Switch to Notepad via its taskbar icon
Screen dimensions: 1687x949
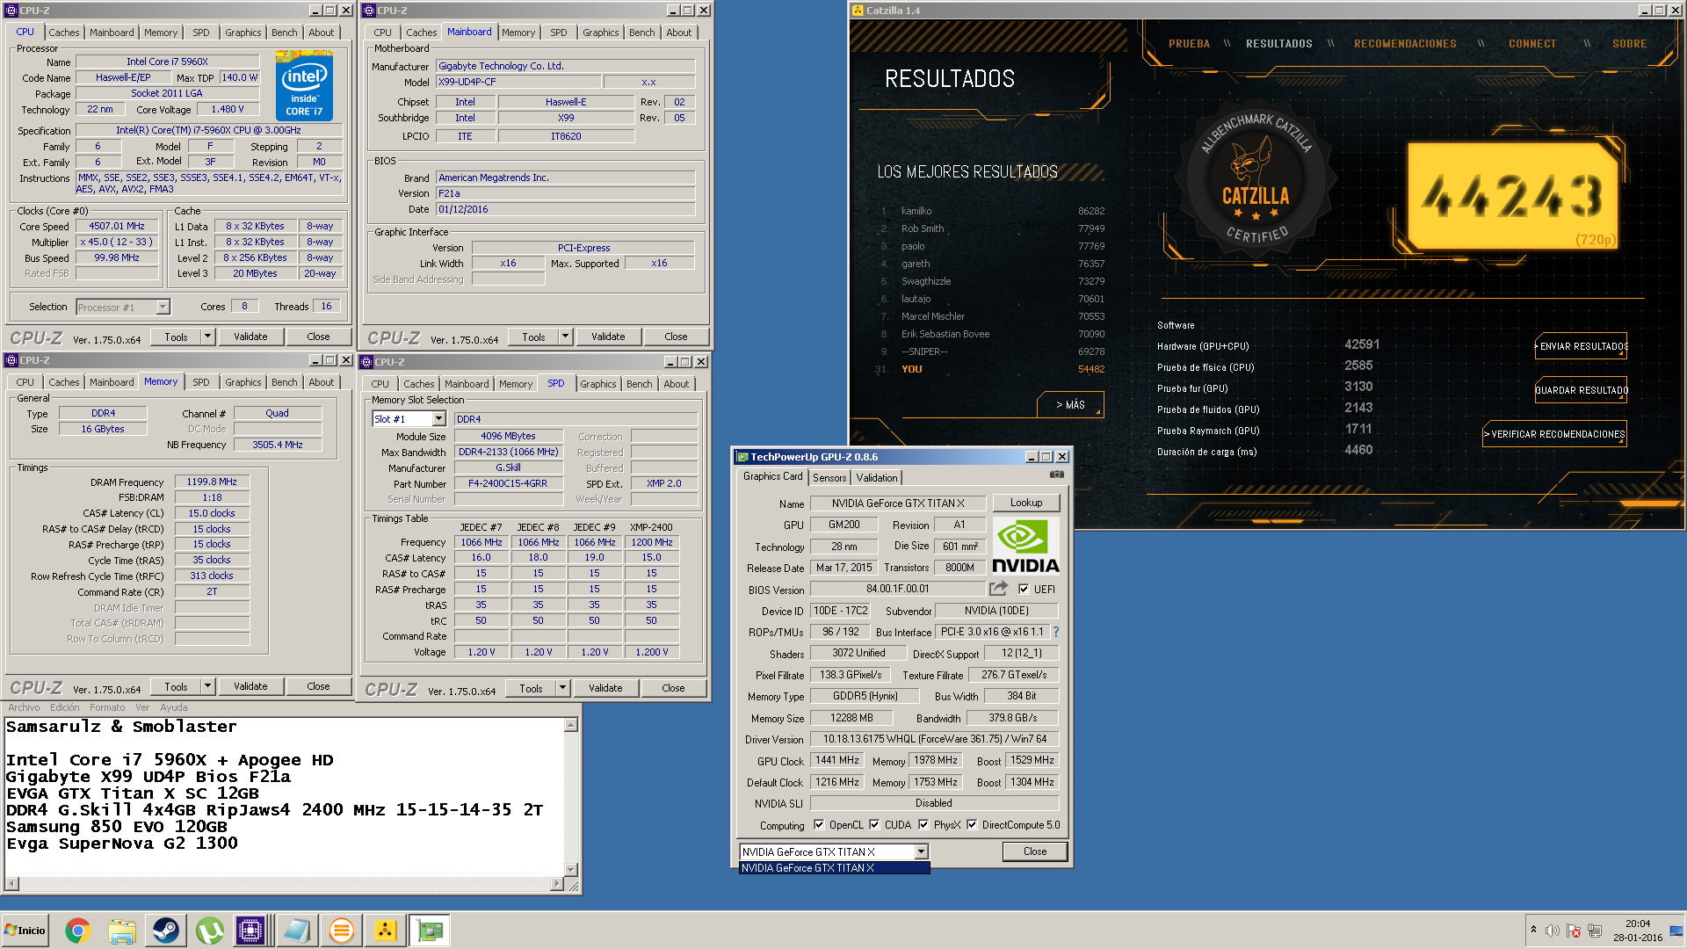(x=296, y=931)
